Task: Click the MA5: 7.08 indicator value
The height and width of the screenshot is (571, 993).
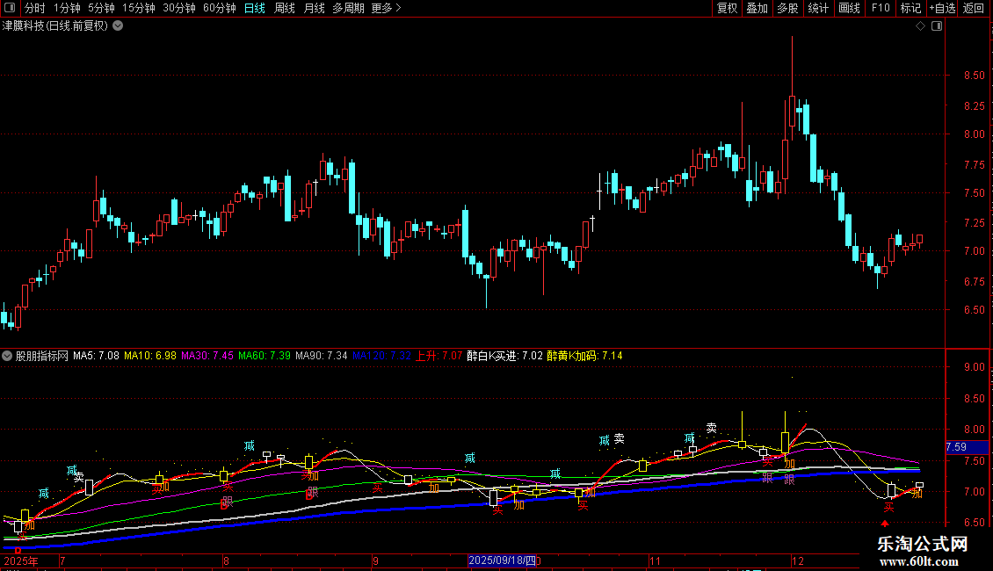Action: click(96, 356)
